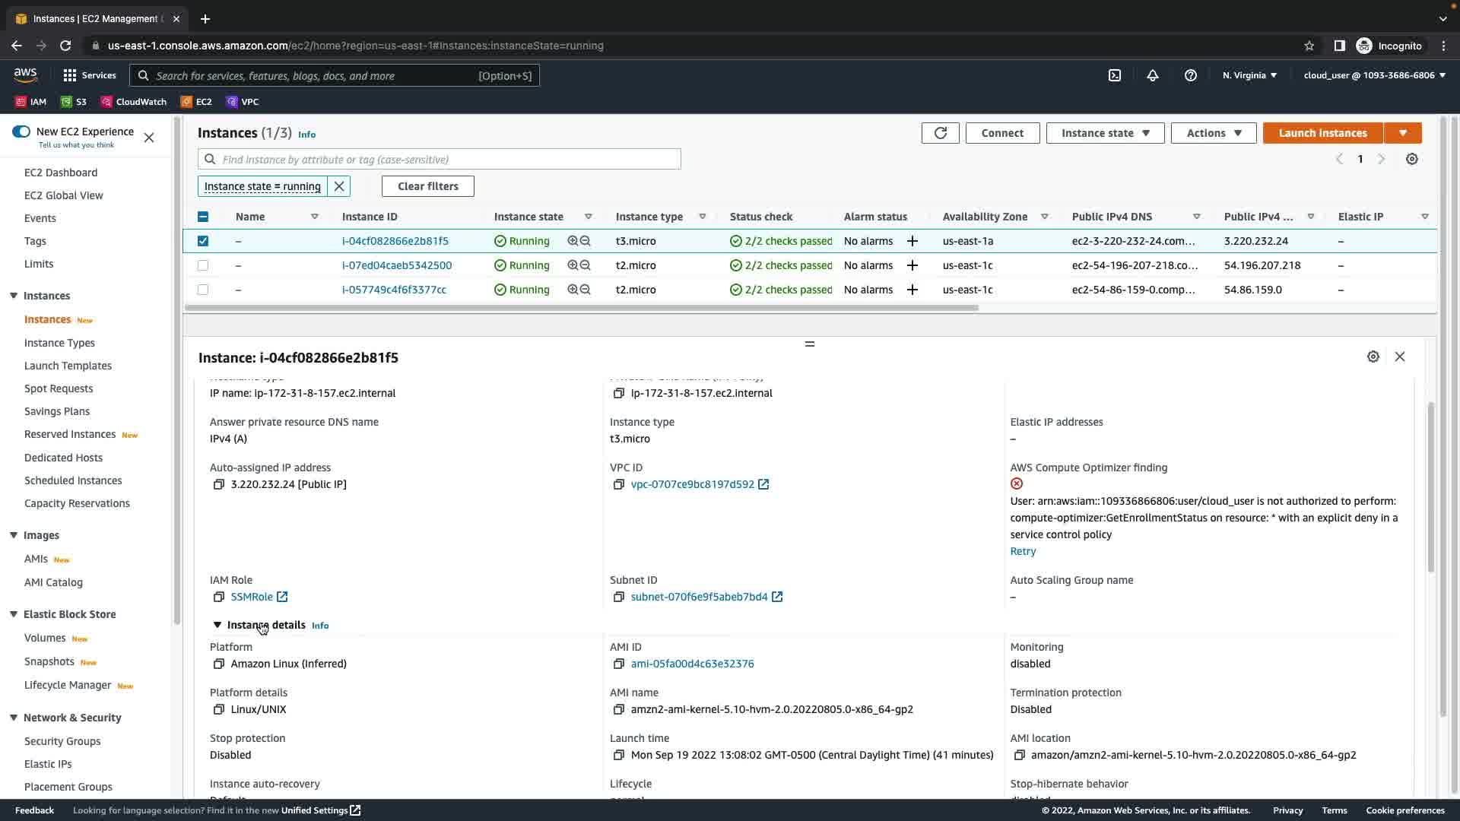The height and width of the screenshot is (821, 1460).
Task: Open the notifications bell icon
Action: pos(1153,75)
